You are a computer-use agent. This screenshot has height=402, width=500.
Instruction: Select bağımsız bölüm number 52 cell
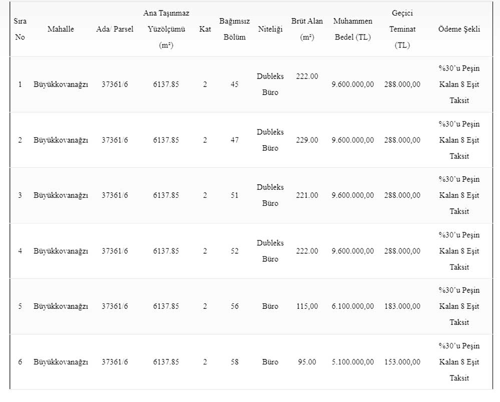[x=235, y=251]
